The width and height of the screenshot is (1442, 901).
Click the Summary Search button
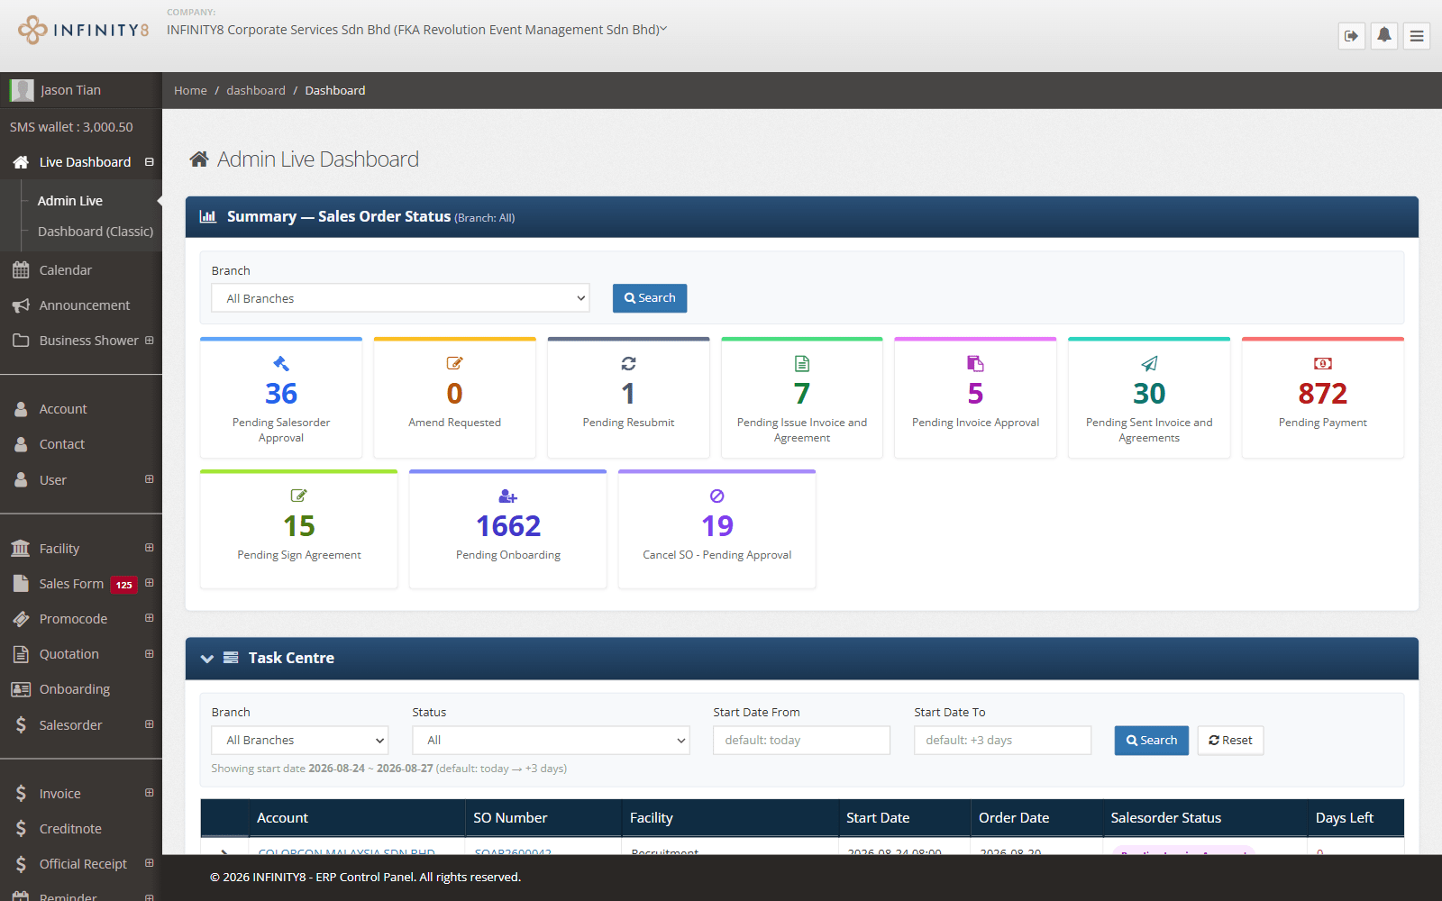[x=650, y=298]
